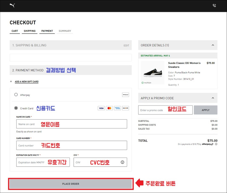The image size is (227, 193).
Task: Click the American Express logo
Action: tap(117, 108)
